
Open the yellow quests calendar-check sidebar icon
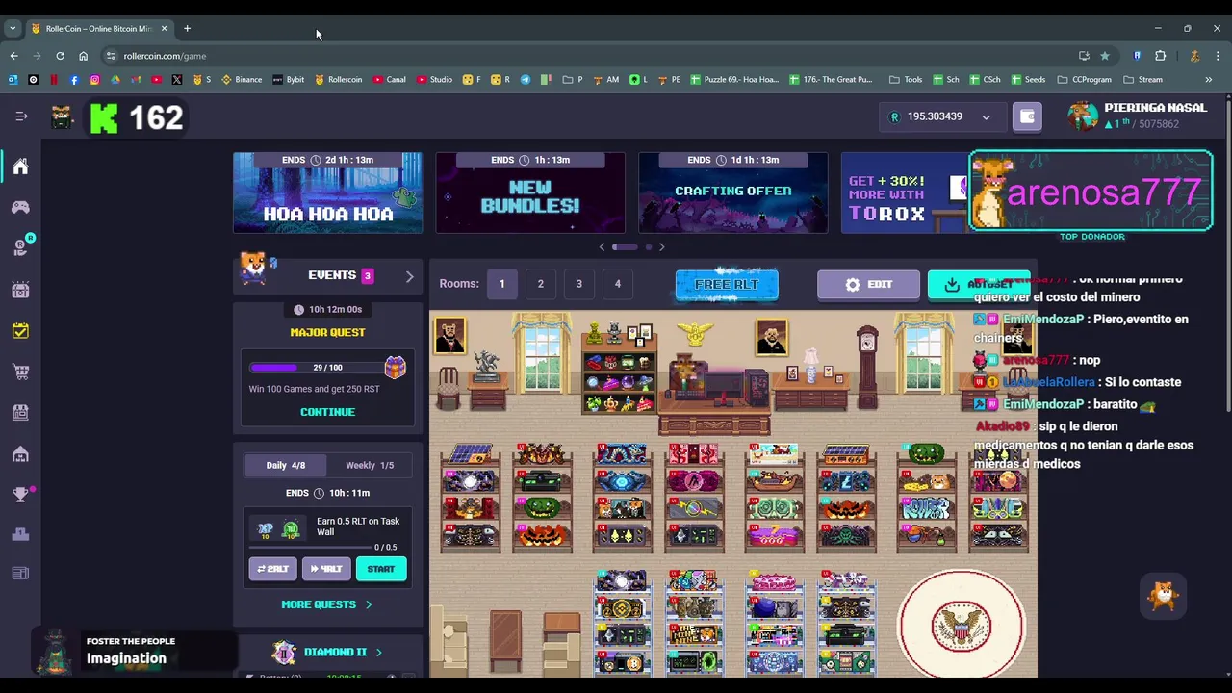click(x=20, y=330)
